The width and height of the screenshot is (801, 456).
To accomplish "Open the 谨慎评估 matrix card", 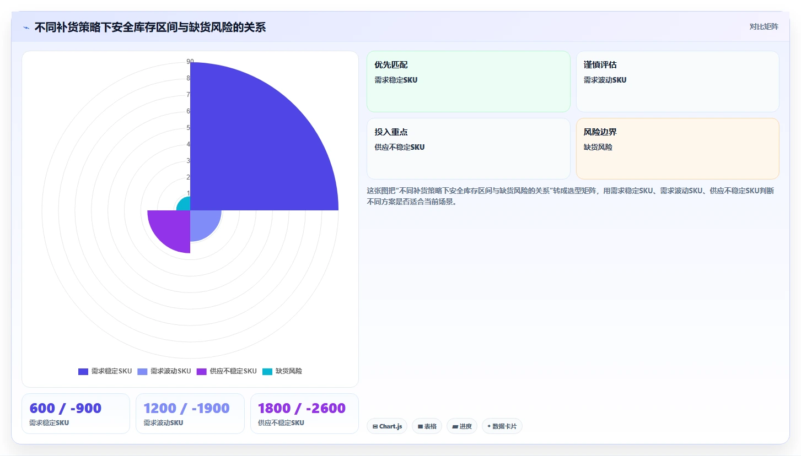I will [678, 82].
